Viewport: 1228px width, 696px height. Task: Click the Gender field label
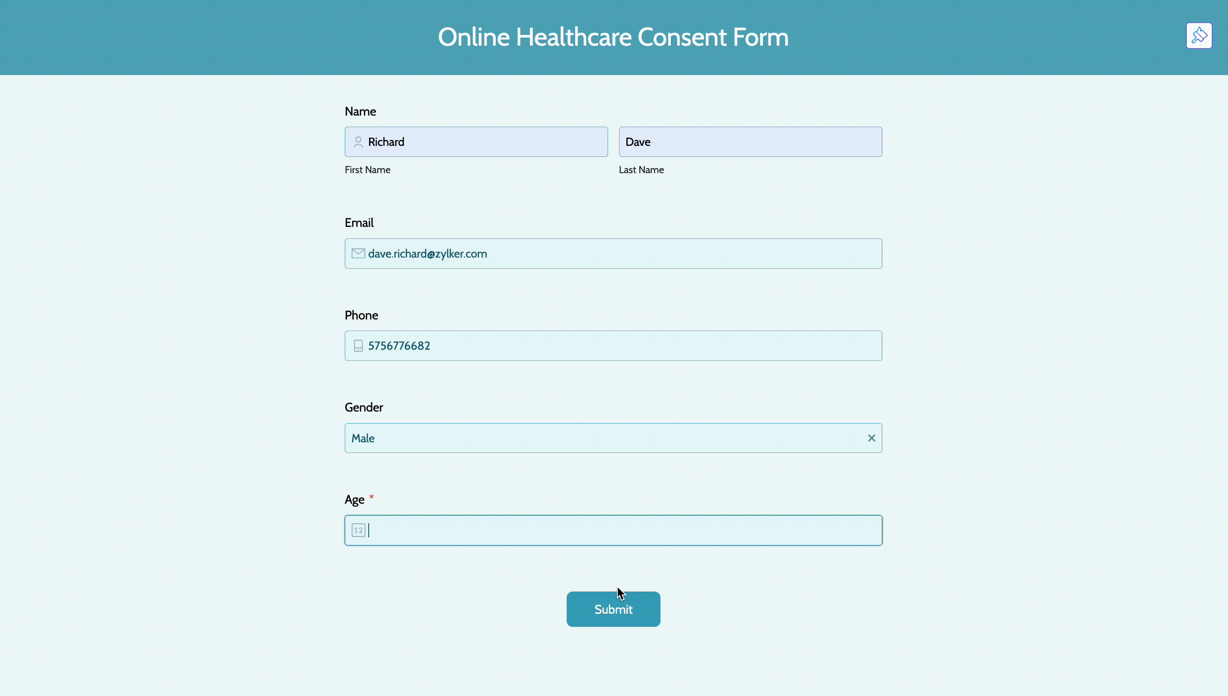(x=364, y=407)
